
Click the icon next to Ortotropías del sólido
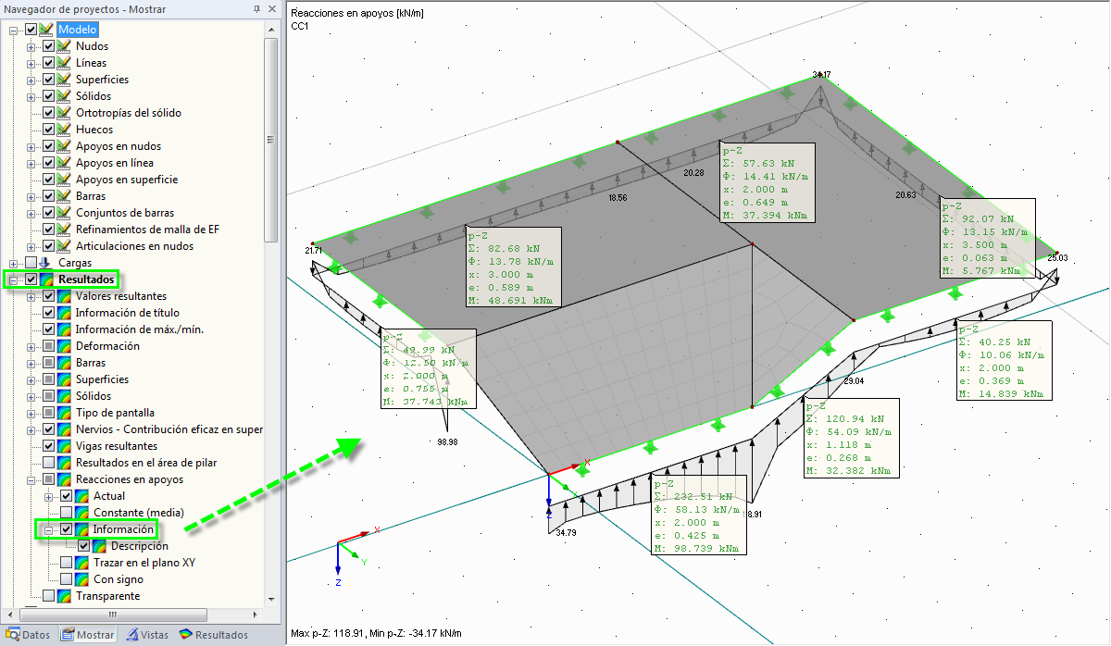coord(64,113)
